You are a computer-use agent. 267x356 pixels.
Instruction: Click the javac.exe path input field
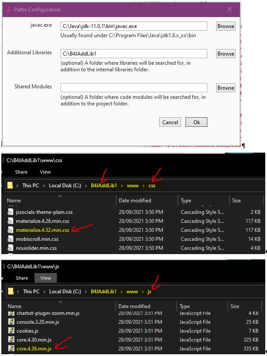[134, 26]
